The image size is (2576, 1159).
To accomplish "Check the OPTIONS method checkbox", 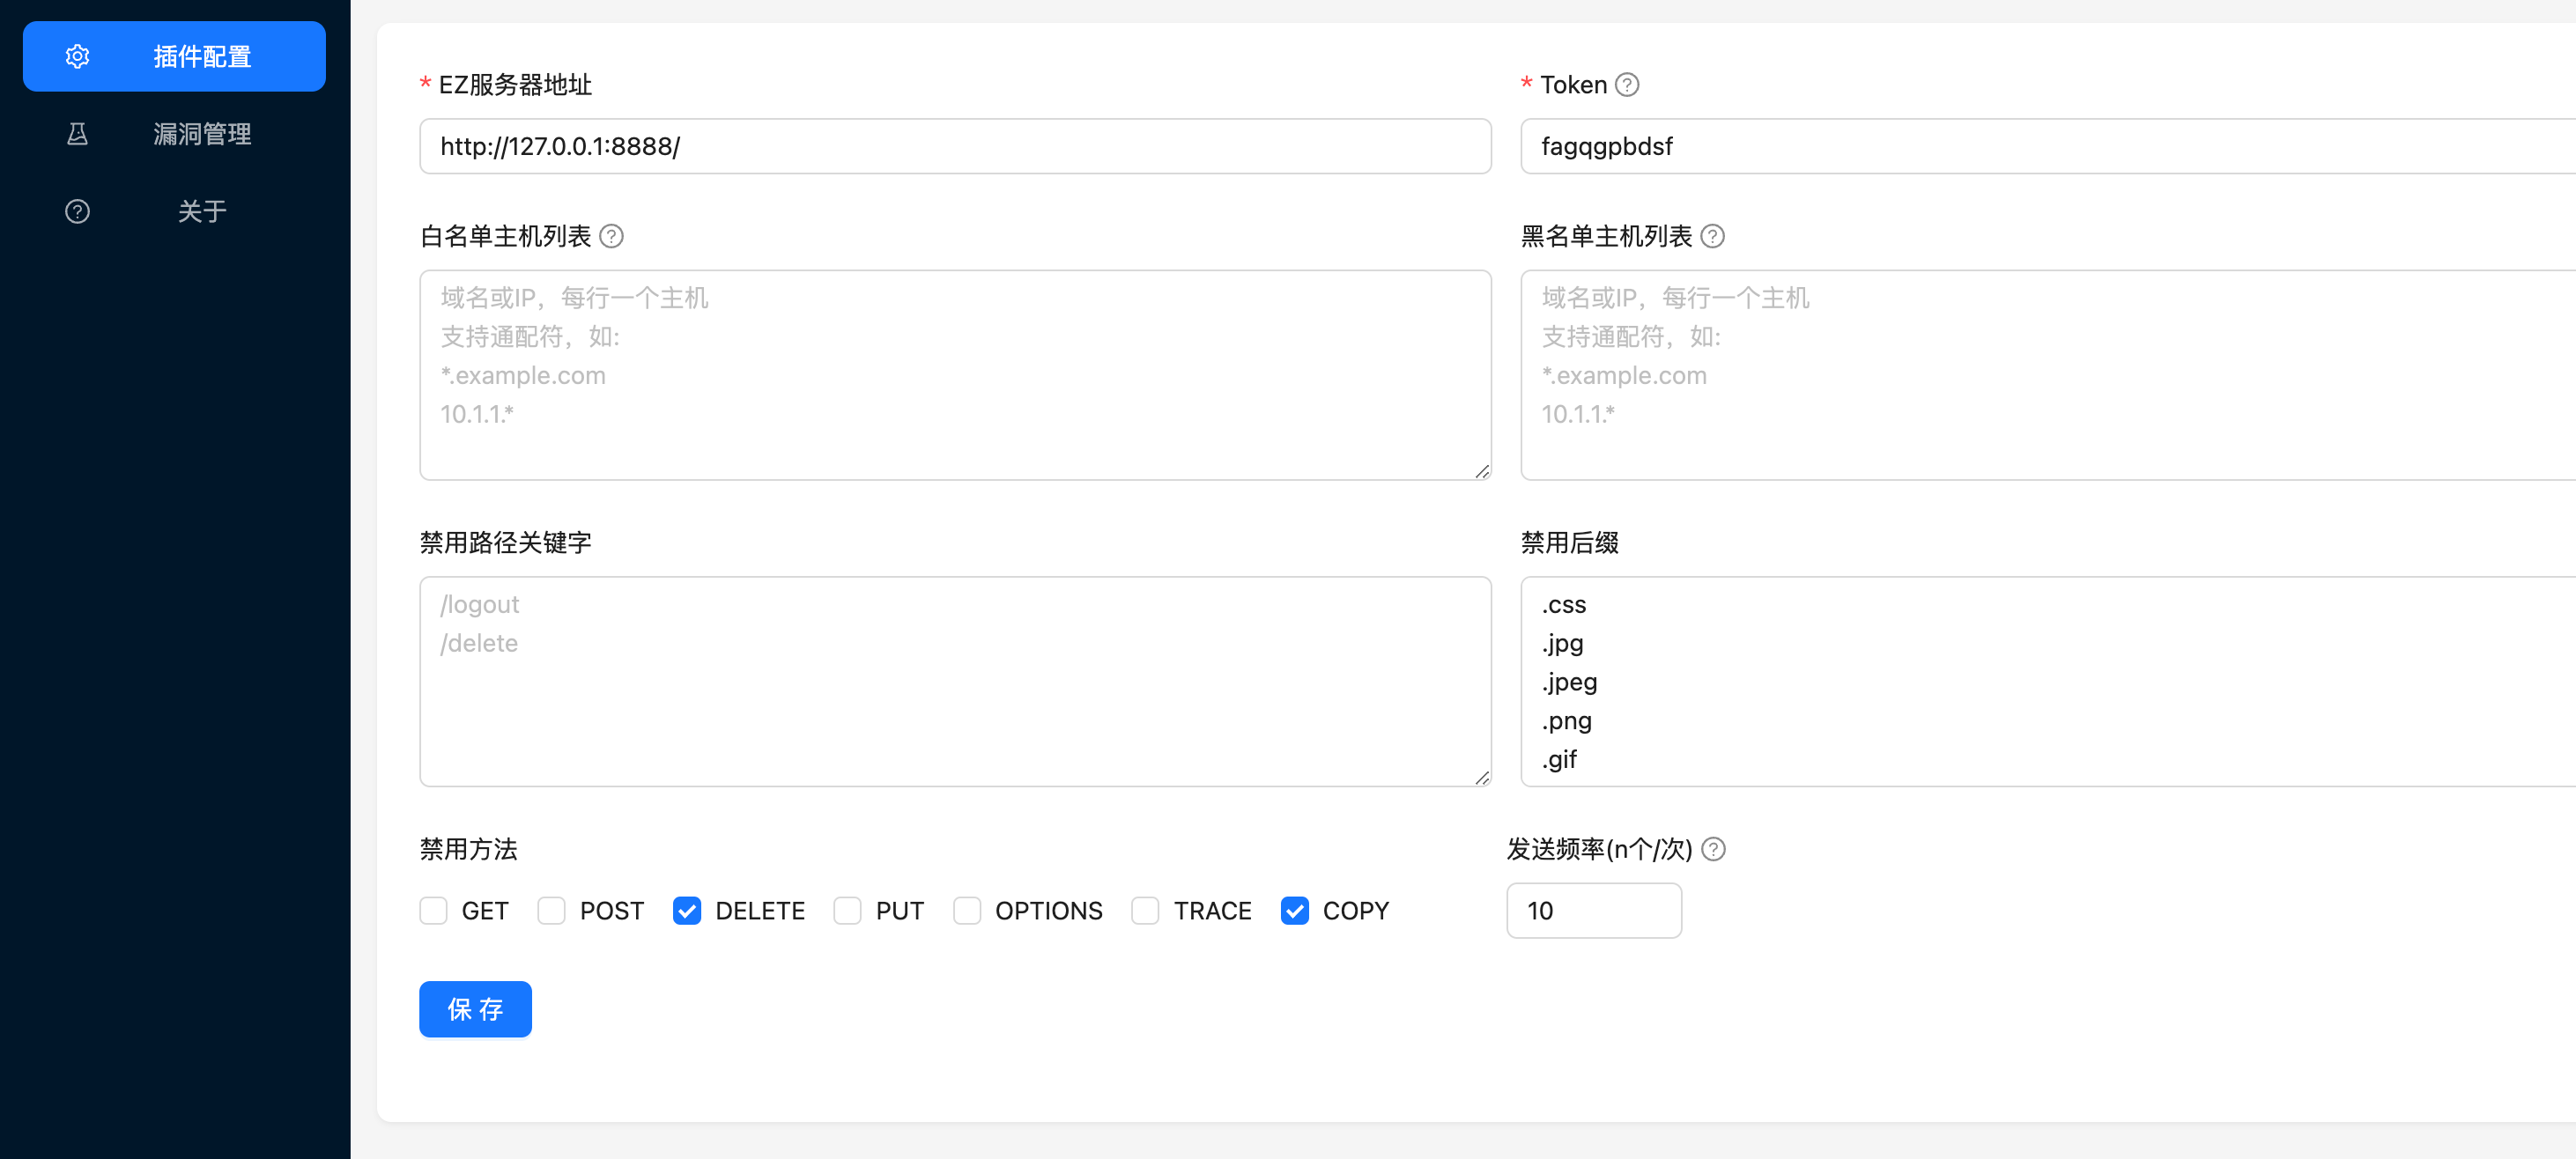I will (966, 911).
